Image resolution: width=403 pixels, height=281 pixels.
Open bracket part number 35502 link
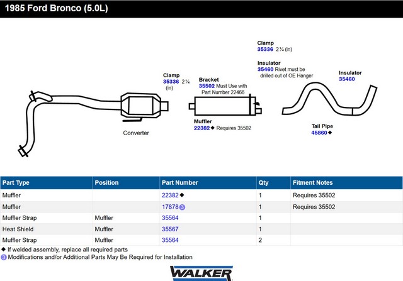[x=207, y=86]
